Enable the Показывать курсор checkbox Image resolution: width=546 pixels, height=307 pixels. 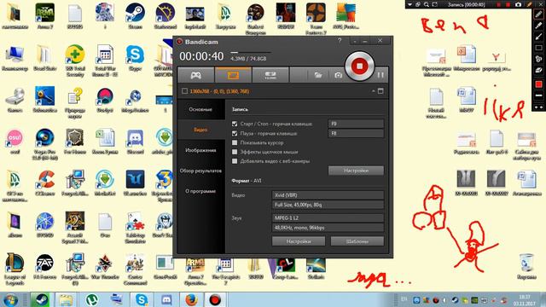(235, 142)
